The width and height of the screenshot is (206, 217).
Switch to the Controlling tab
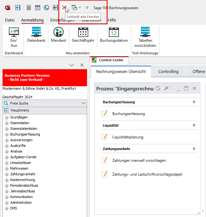point(168,72)
